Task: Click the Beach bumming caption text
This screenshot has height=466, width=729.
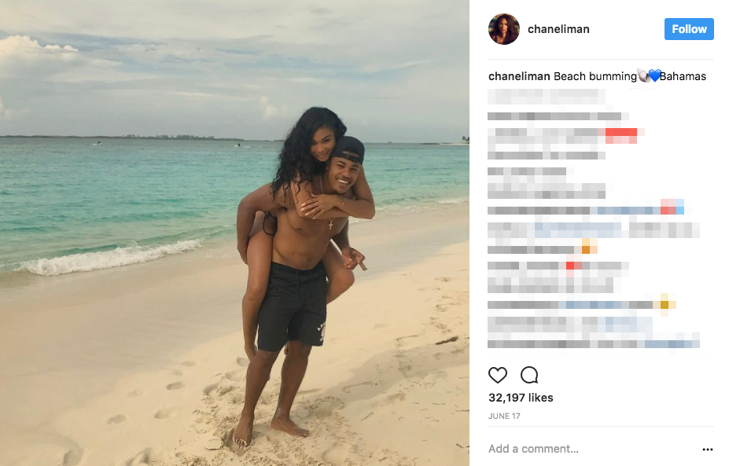Action: click(x=595, y=76)
